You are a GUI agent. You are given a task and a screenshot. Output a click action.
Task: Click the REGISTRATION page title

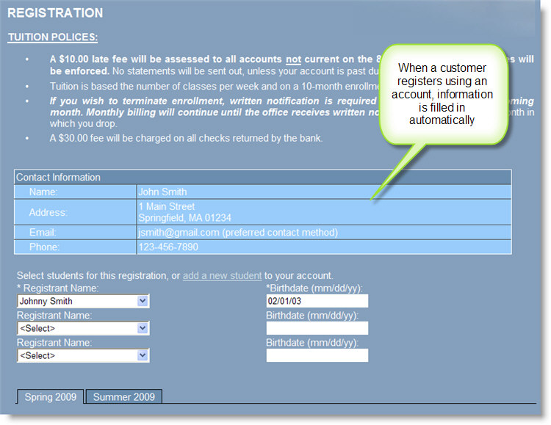pos(55,13)
